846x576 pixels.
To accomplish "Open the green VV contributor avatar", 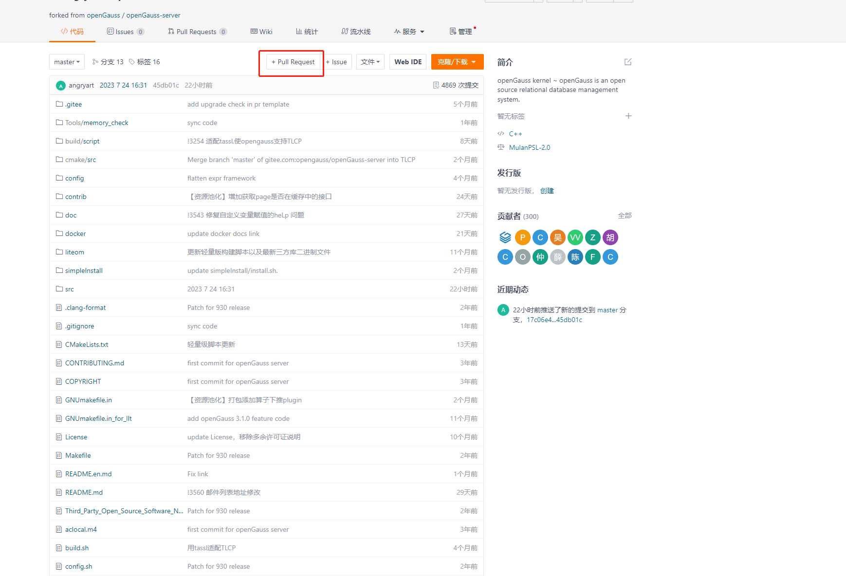I will point(575,237).
